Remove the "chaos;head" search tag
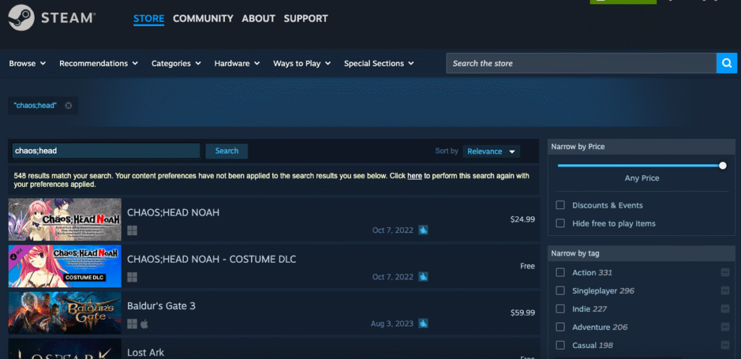Image resolution: width=741 pixels, height=359 pixels. (x=69, y=106)
